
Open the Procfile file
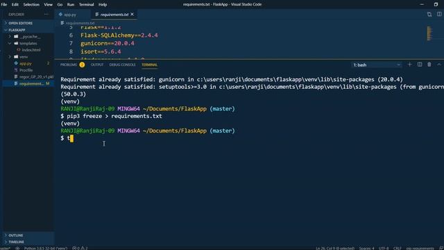(26, 70)
